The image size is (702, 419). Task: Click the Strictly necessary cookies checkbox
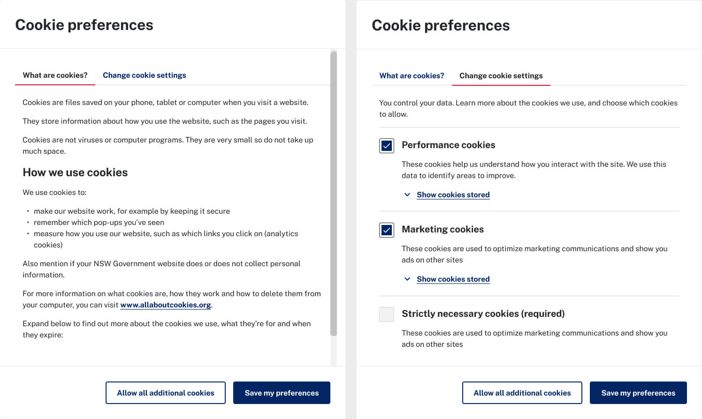coord(386,314)
